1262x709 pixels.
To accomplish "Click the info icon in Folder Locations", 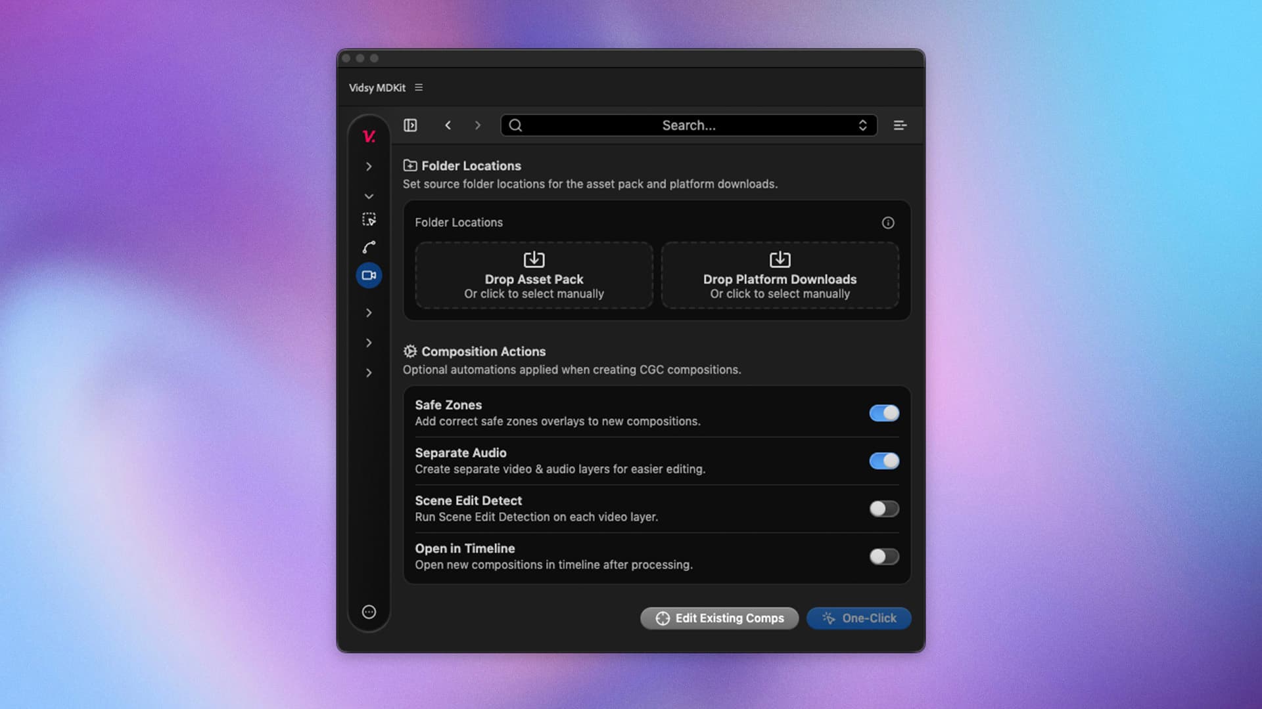I will (889, 223).
